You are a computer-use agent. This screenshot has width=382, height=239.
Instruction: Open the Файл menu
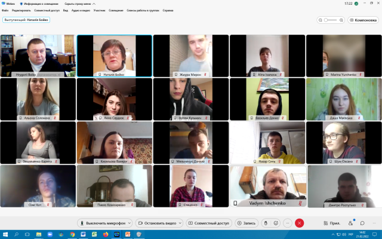pos(5,11)
